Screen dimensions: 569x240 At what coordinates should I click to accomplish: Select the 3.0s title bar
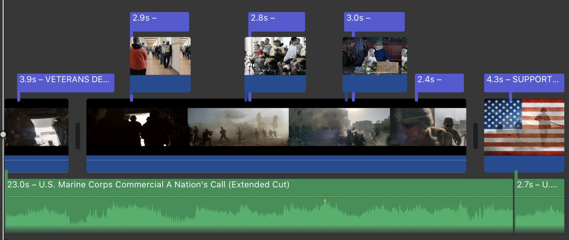coord(374,22)
